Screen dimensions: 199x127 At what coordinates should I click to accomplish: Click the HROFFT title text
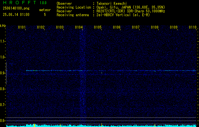click(20, 3)
